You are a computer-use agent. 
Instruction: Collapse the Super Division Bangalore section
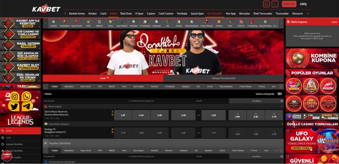point(282,124)
